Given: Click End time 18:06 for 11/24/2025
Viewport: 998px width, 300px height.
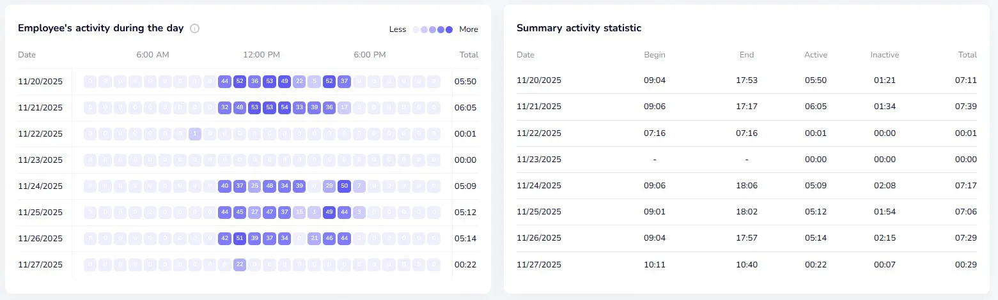Looking at the screenshot, I should pyautogui.click(x=747, y=186).
